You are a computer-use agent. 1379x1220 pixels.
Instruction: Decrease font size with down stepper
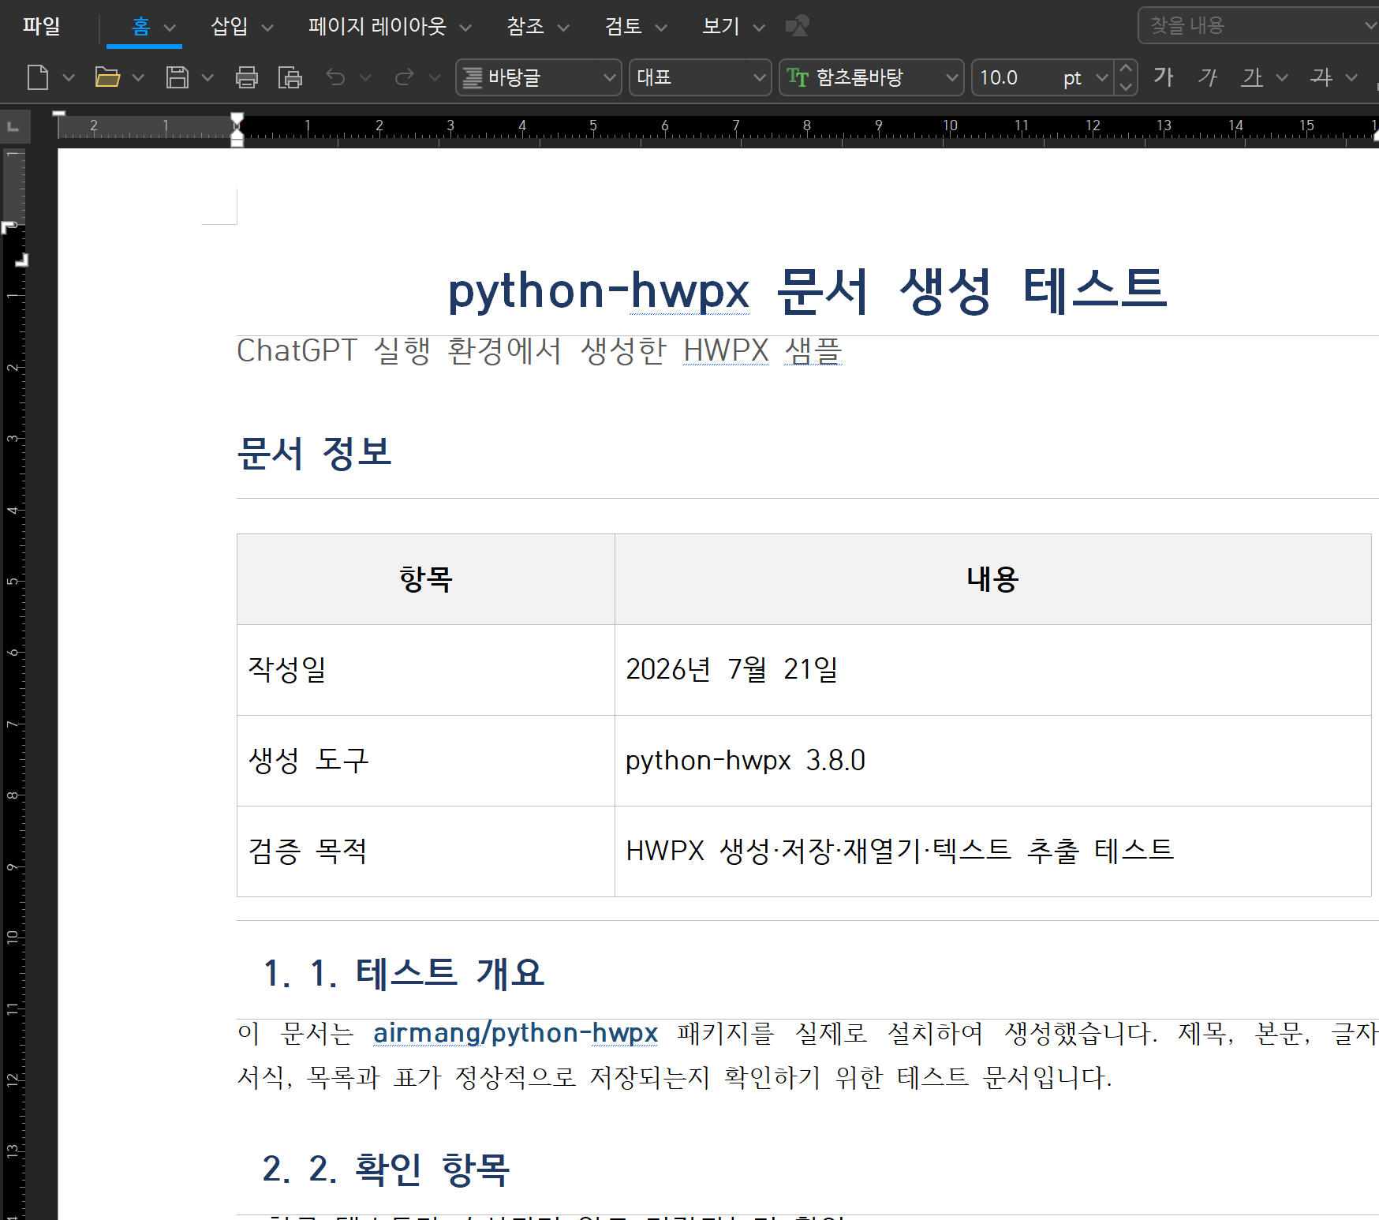pyautogui.click(x=1127, y=87)
